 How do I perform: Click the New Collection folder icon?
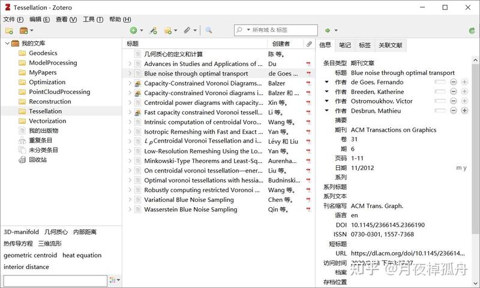pyautogui.click(x=9, y=31)
